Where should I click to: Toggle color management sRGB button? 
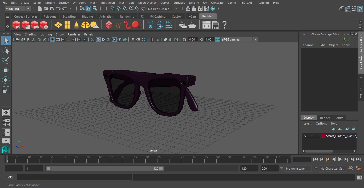(x=218, y=39)
